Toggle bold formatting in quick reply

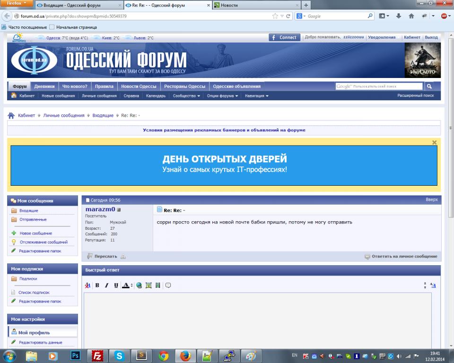coord(97,285)
